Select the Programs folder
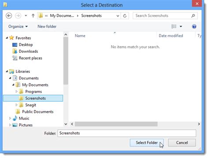 click(x=34, y=92)
